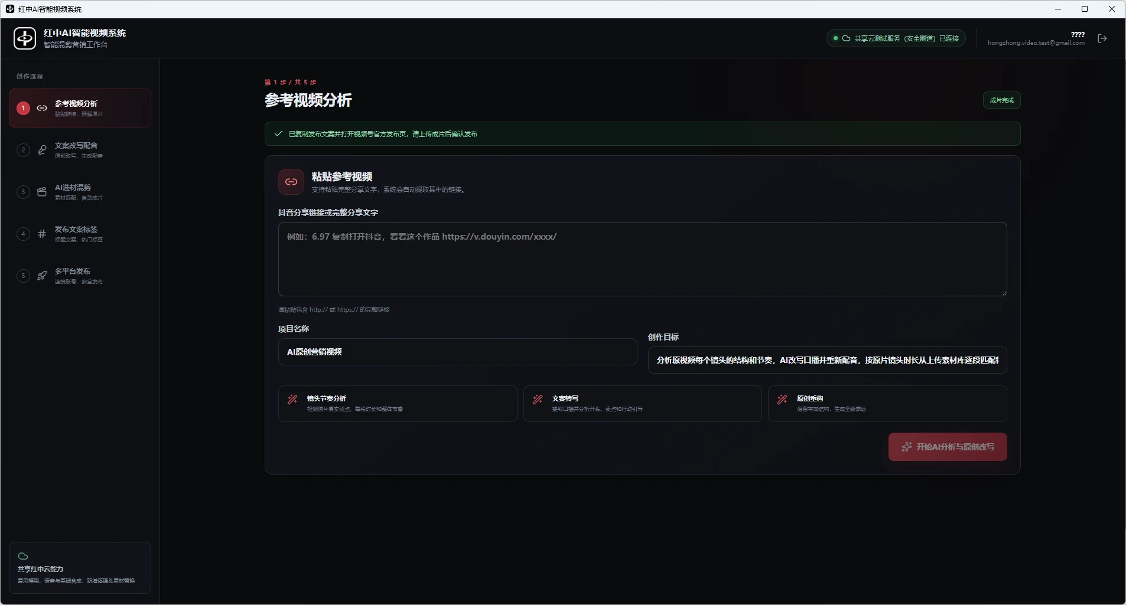Viewport: 1126px width, 605px height.
Task: Click the 共享云测试服务 已连接 status badge
Action: pyautogui.click(x=896, y=38)
